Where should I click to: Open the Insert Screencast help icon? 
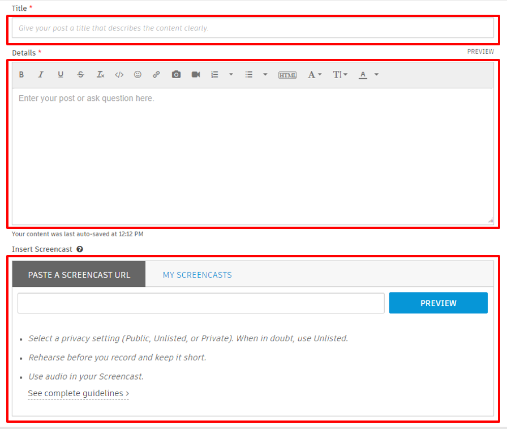coord(80,249)
